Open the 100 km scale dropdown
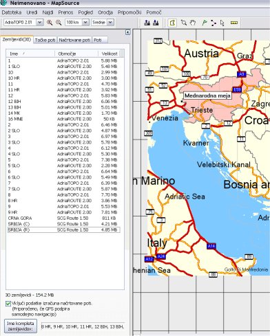 85,23
